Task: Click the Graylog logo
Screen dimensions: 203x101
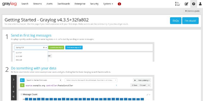Action: coord(10,4)
